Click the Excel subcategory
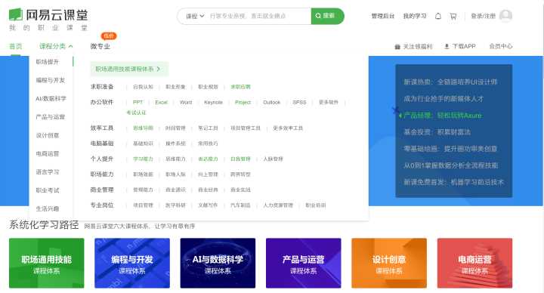This screenshot has height=293, width=544. click(162, 102)
